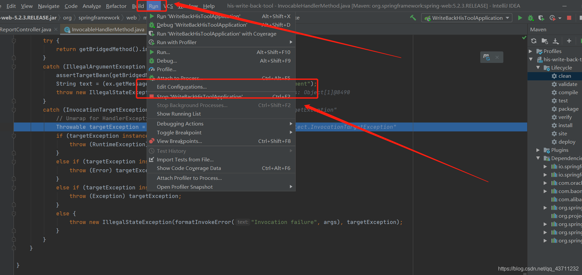
Task: Choose Debug 'WriteBackHisToolApplication' menu entry
Action: (221, 25)
